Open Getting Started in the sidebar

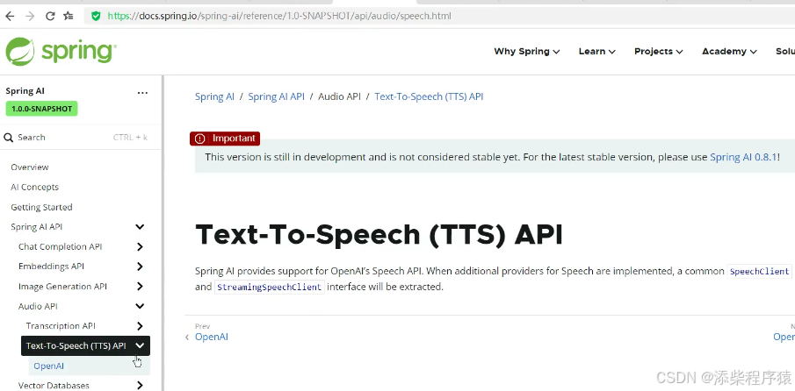[41, 208]
